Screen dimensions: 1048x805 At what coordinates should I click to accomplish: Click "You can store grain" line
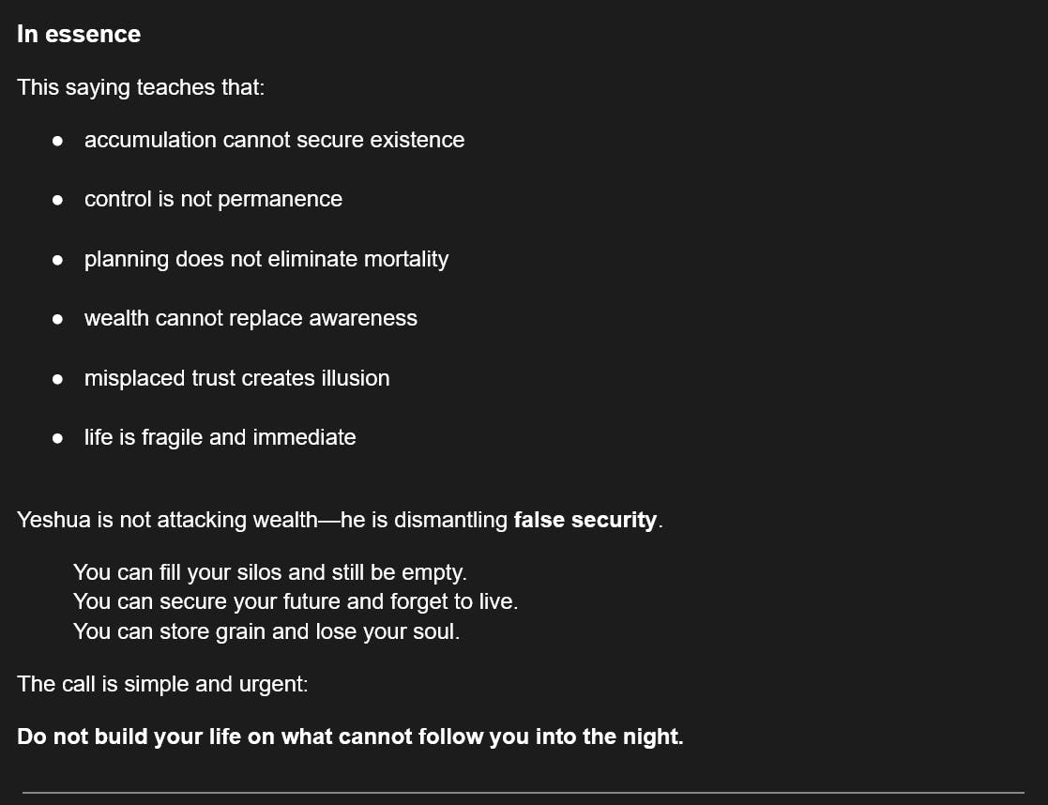(266, 631)
